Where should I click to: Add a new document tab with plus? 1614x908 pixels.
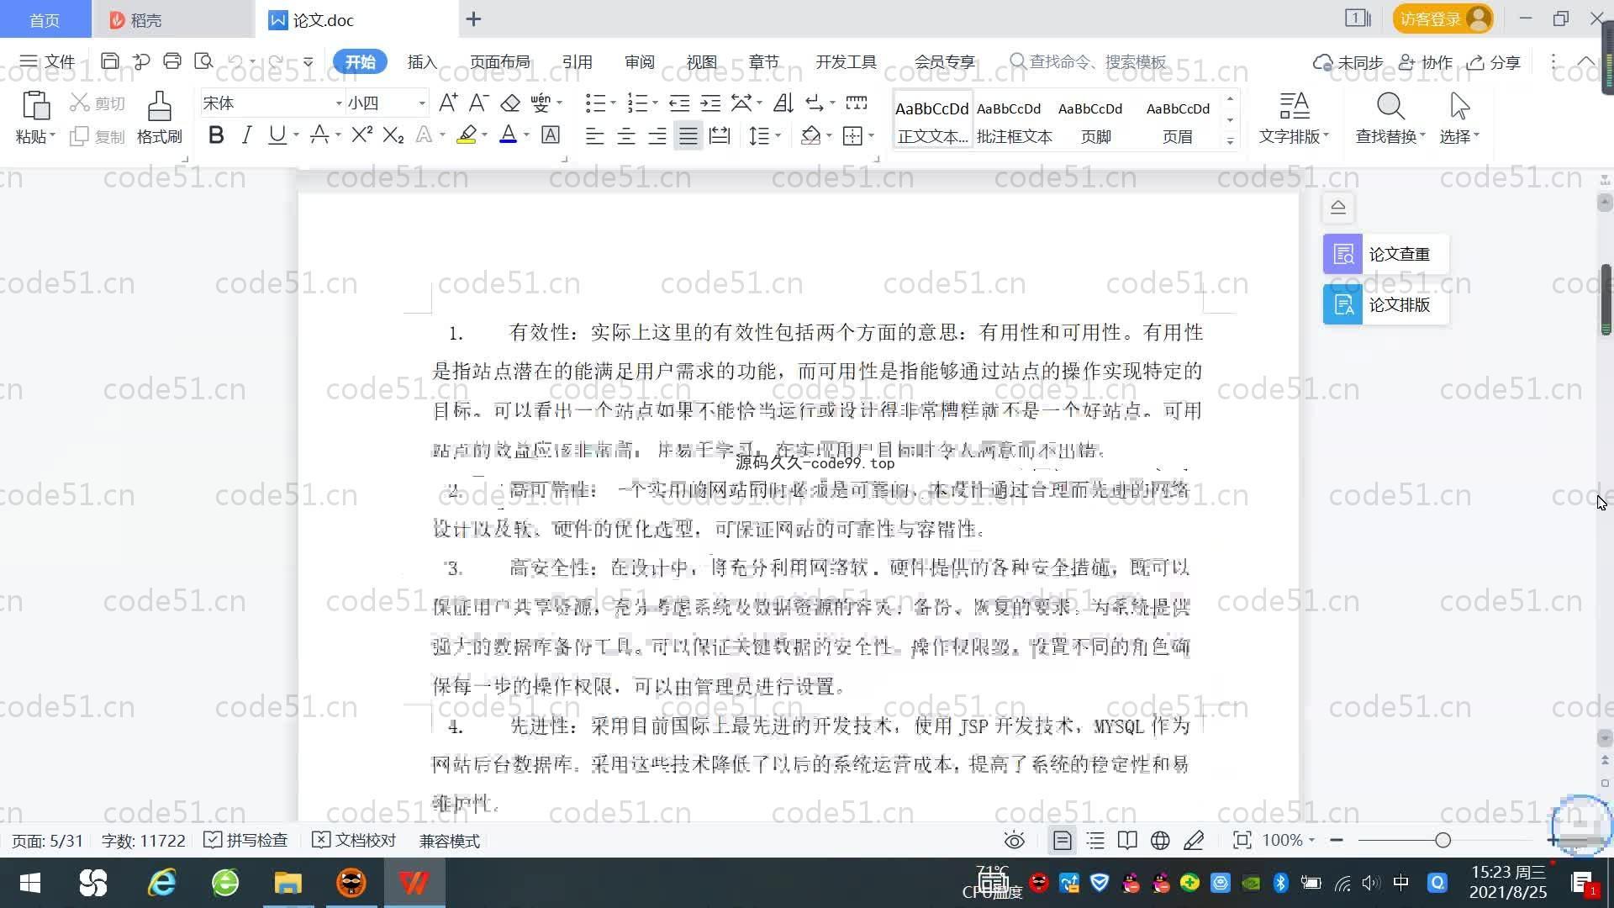click(x=473, y=18)
